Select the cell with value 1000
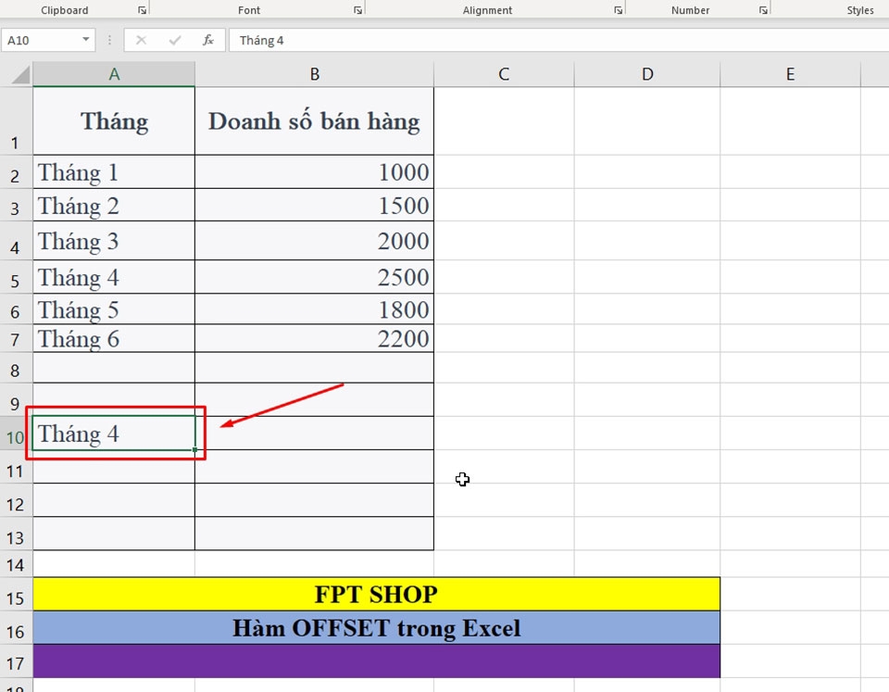 [314, 172]
